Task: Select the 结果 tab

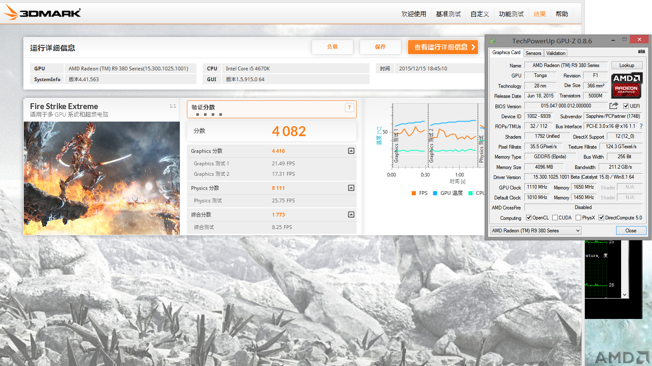Action: 540,14
